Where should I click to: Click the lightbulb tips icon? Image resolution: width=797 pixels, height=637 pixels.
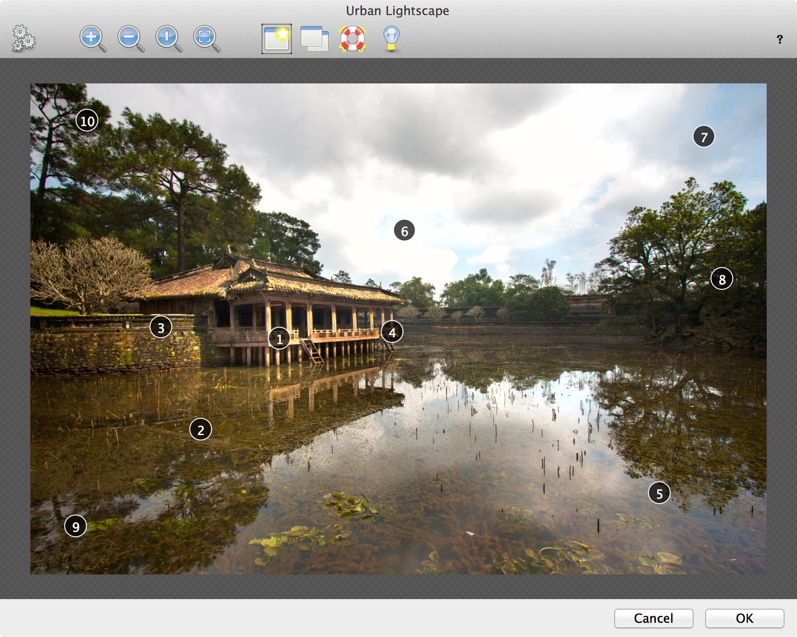(391, 38)
